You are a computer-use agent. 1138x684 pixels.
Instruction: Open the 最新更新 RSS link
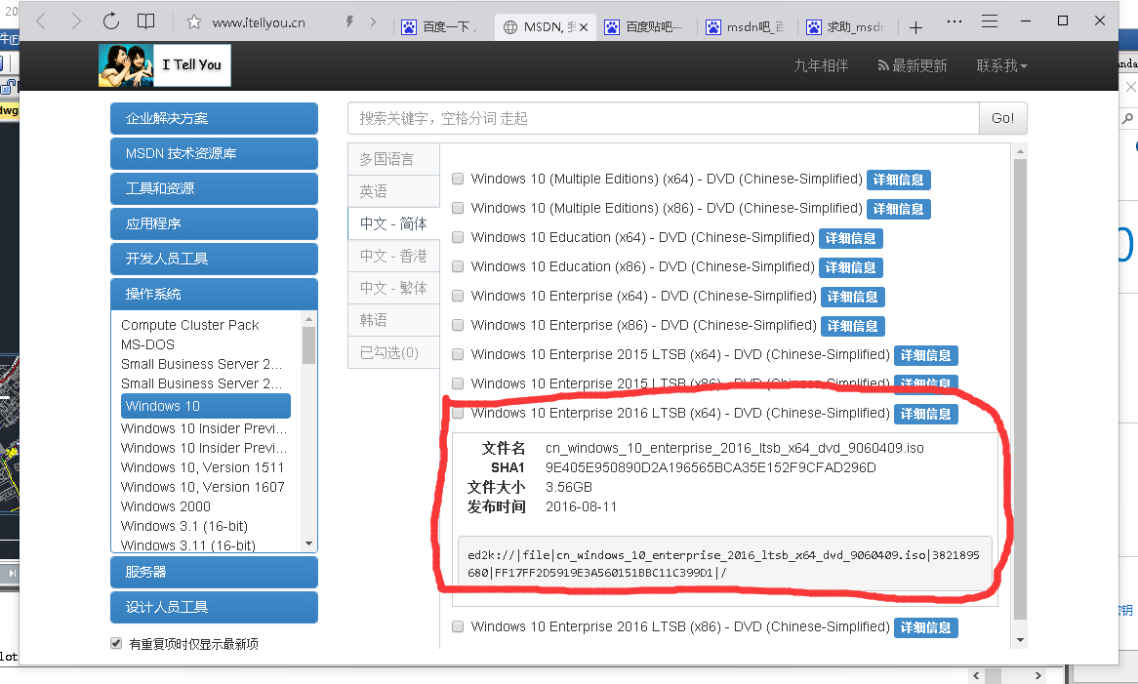913,66
